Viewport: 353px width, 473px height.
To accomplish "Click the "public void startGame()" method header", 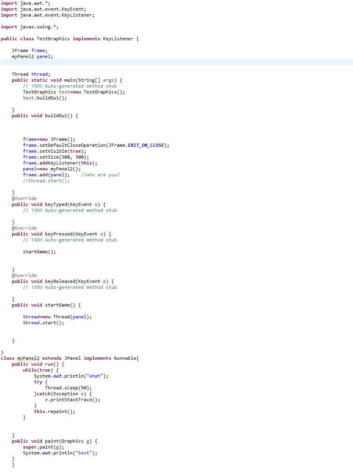I will pos(46,305).
